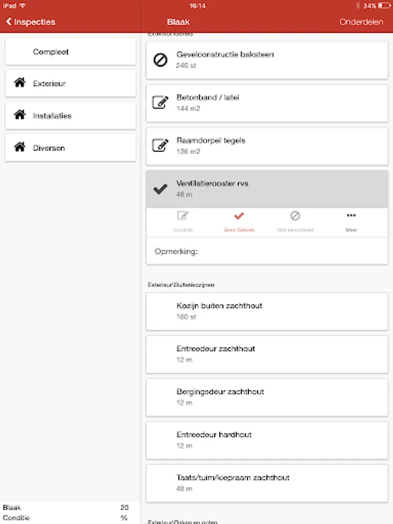Select the red Geen Gebrek checkmark
The image size is (393, 524).
239,217
